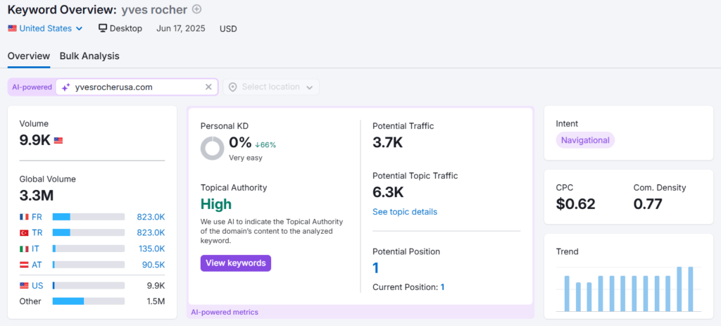Clear the domain field with the X icon
This screenshot has height=326, width=721.
point(208,87)
